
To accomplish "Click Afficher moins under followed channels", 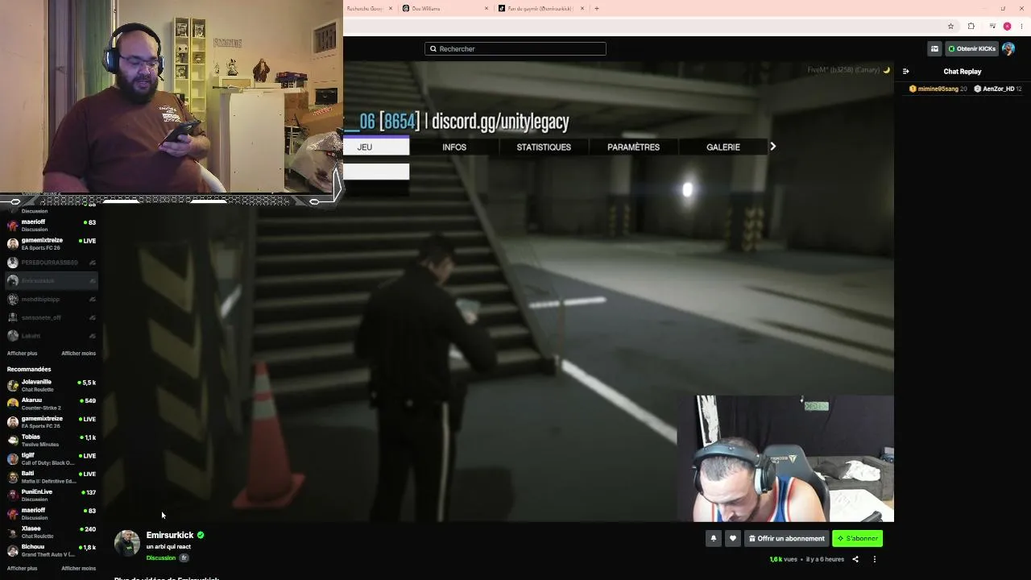I will tap(79, 353).
